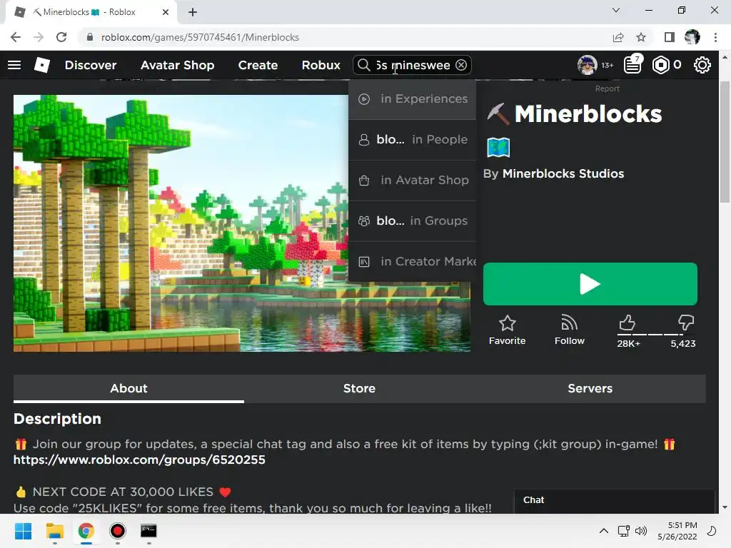Toggle the browser side panel
This screenshot has height=548, width=731.
pyautogui.click(x=670, y=37)
